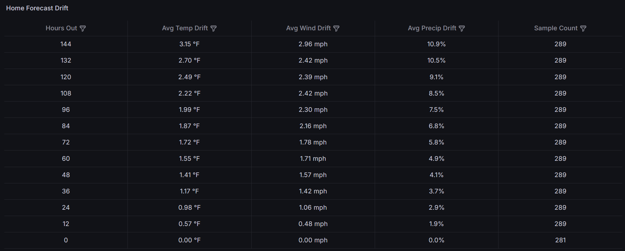Sort by Avg Temp Drift header

coord(186,28)
